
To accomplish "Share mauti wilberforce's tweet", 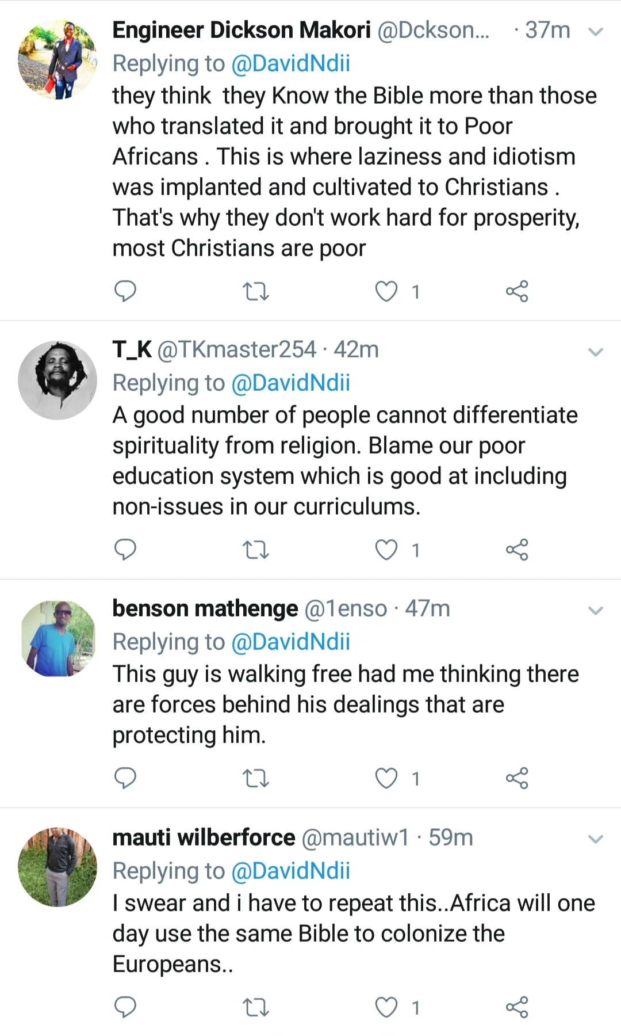I will pyautogui.click(x=517, y=1007).
